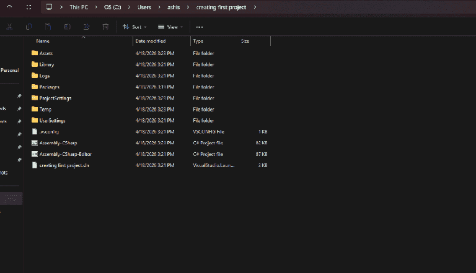Open the View dropdown menu
Viewport: 476px width, 273px height.
tap(170, 27)
